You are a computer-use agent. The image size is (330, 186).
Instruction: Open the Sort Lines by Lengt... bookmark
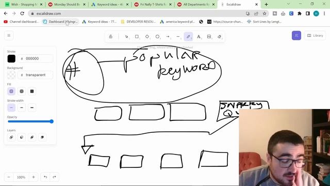(265, 22)
